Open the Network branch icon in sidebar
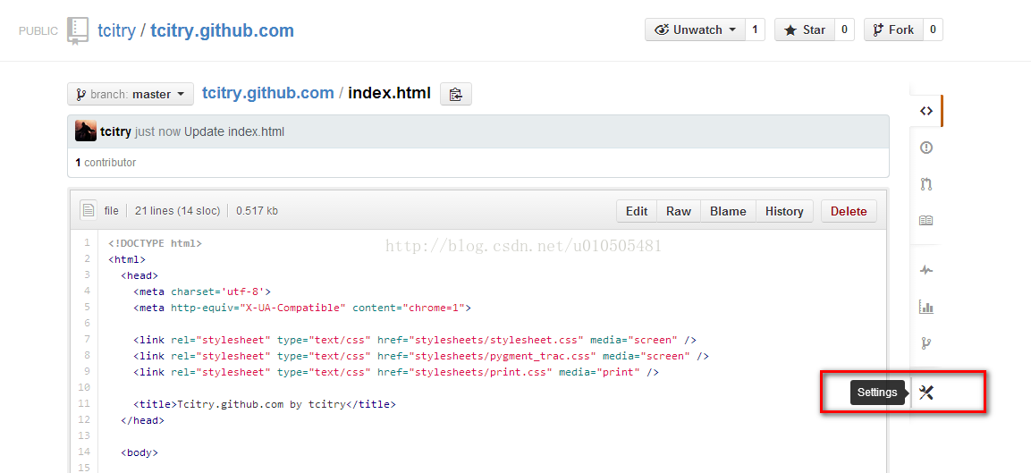 click(x=925, y=343)
